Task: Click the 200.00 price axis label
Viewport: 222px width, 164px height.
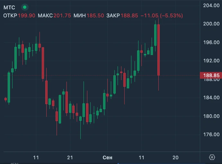Action: [211, 24]
